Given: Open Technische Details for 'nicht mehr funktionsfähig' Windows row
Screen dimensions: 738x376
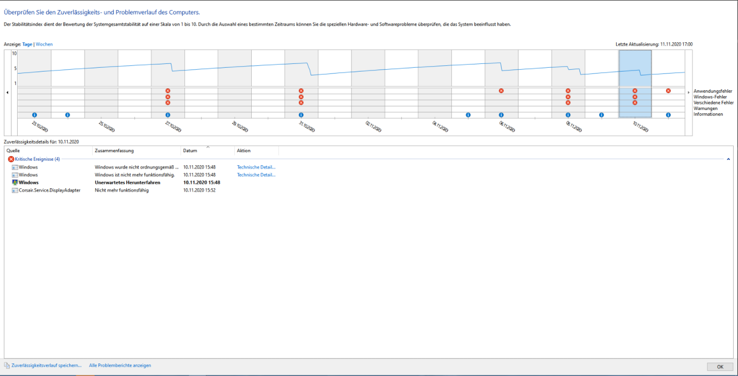Looking at the screenshot, I should pyautogui.click(x=256, y=175).
